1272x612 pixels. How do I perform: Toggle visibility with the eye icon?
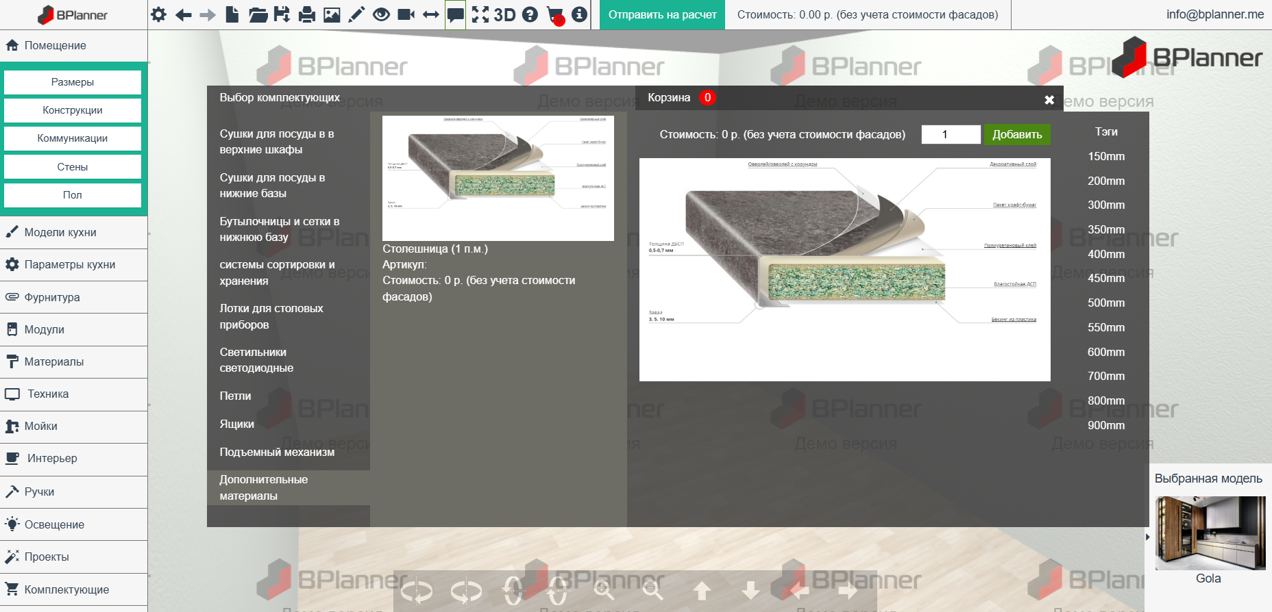point(381,14)
